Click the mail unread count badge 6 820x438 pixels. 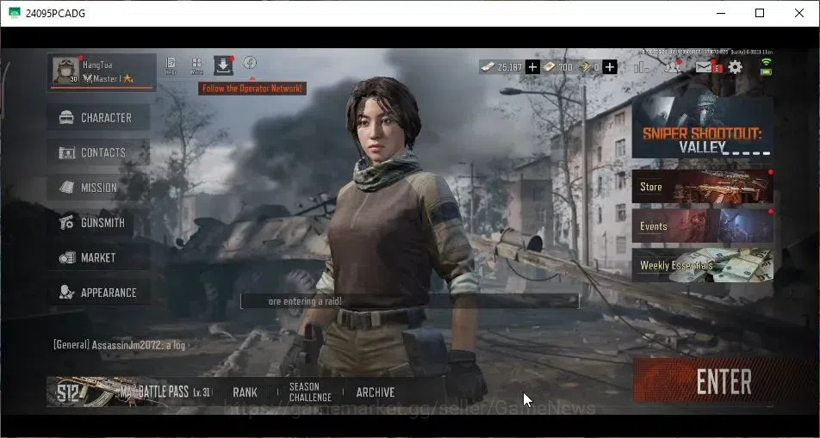tap(717, 69)
